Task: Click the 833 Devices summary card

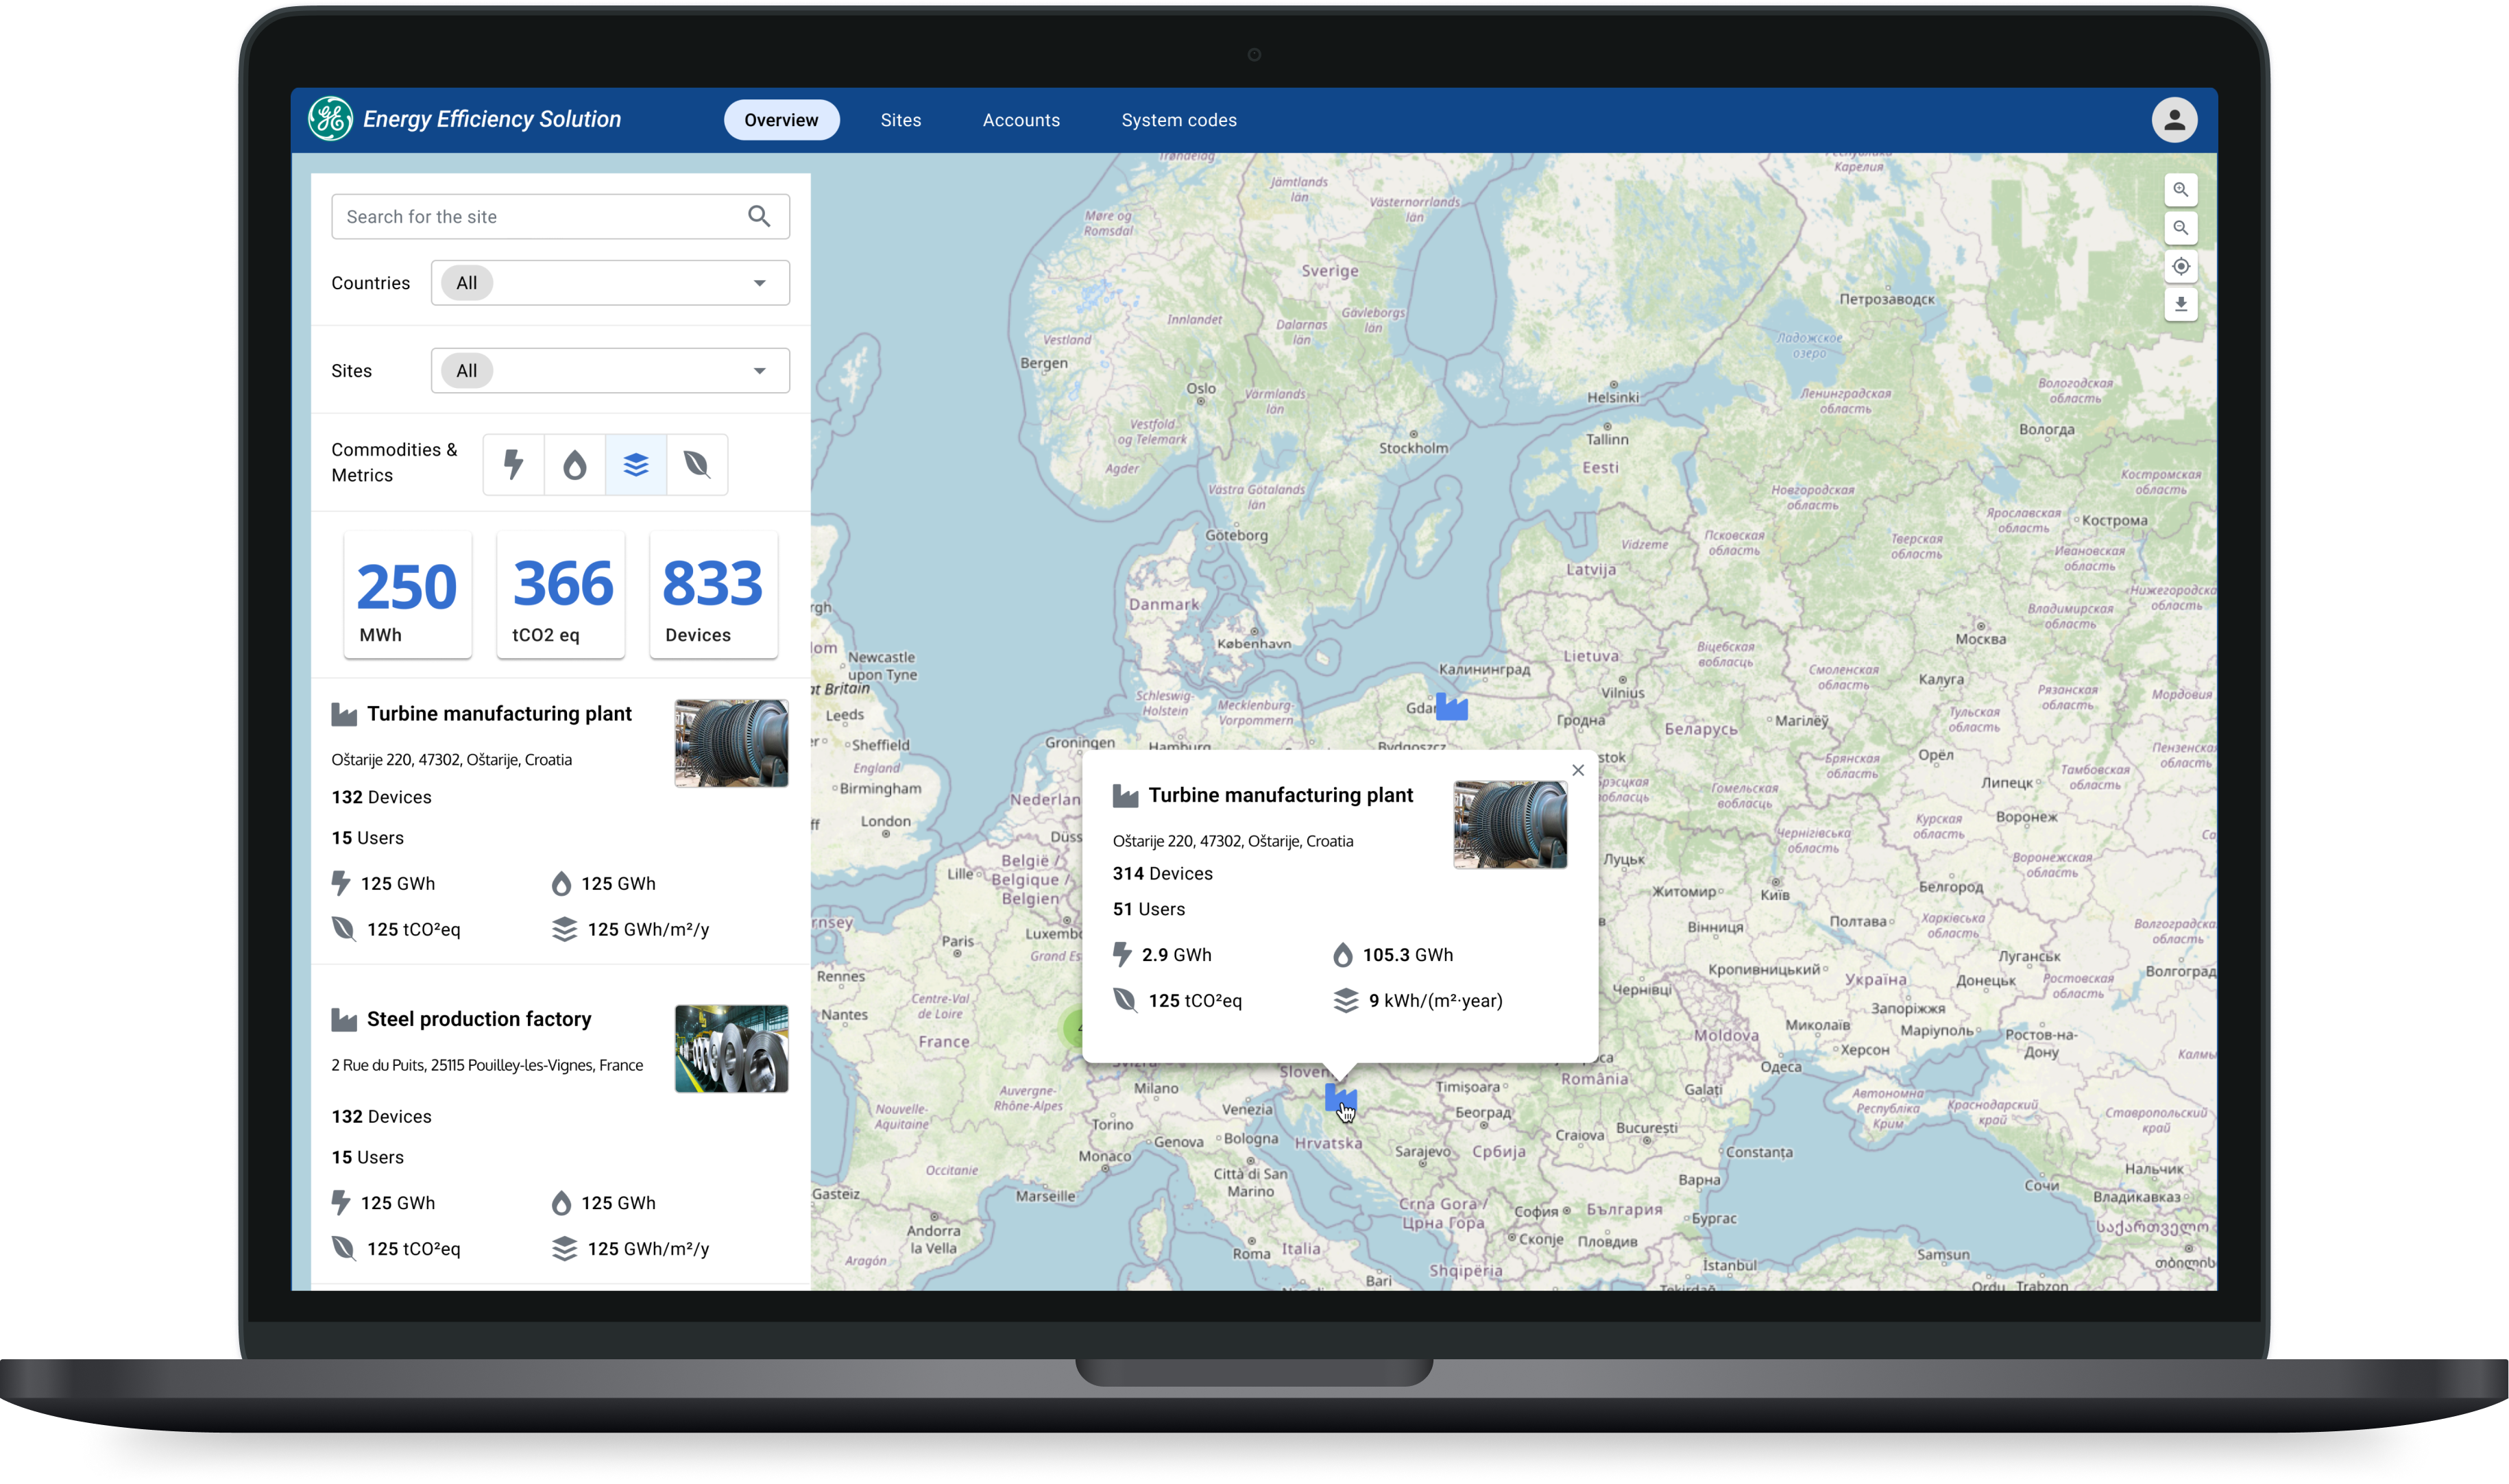Action: pyautogui.click(x=713, y=595)
